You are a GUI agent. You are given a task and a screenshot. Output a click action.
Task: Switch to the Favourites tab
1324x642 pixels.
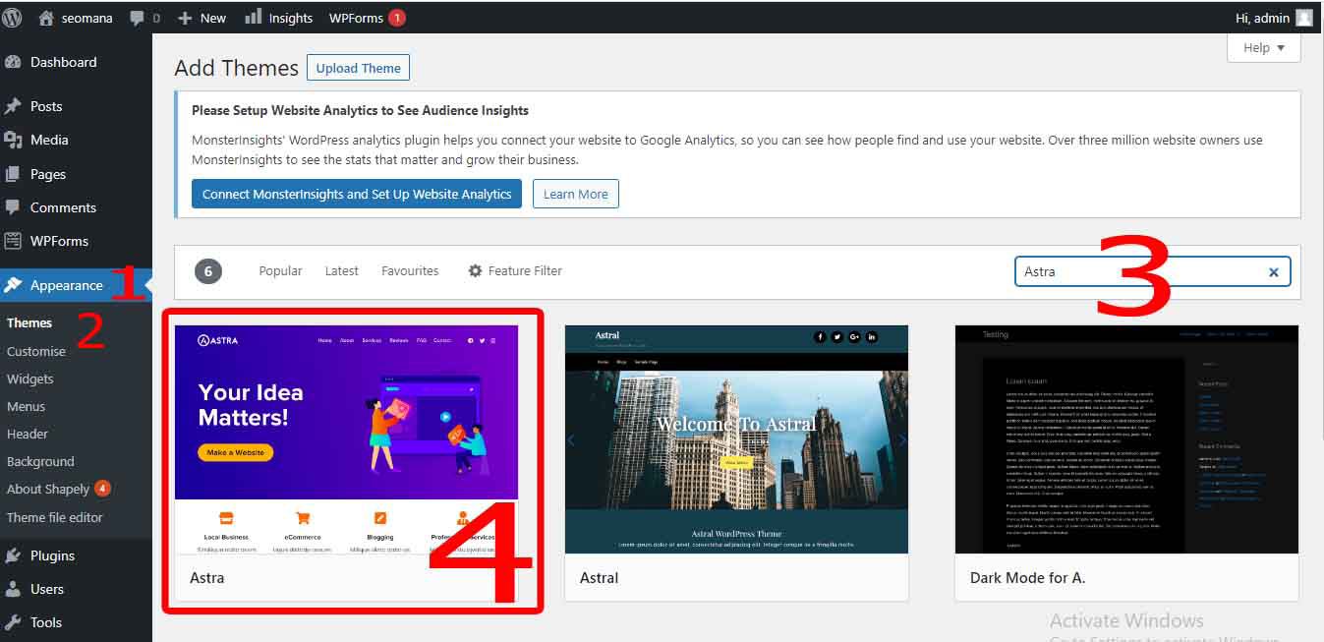click(x=410, y=270)
